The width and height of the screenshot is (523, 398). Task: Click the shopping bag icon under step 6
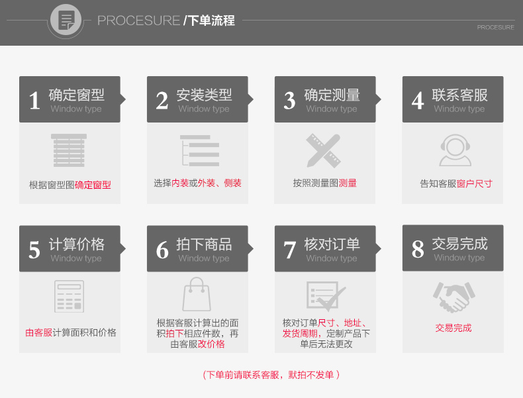pyautogui.click(x=197, y=294)
